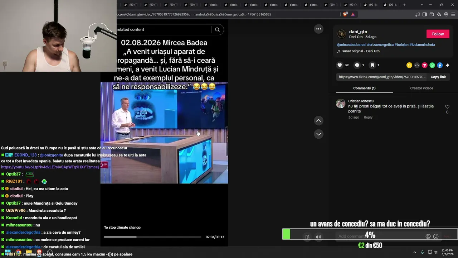Show hidden system tray icons
The image size is (458, 258).
pos(415,252)
